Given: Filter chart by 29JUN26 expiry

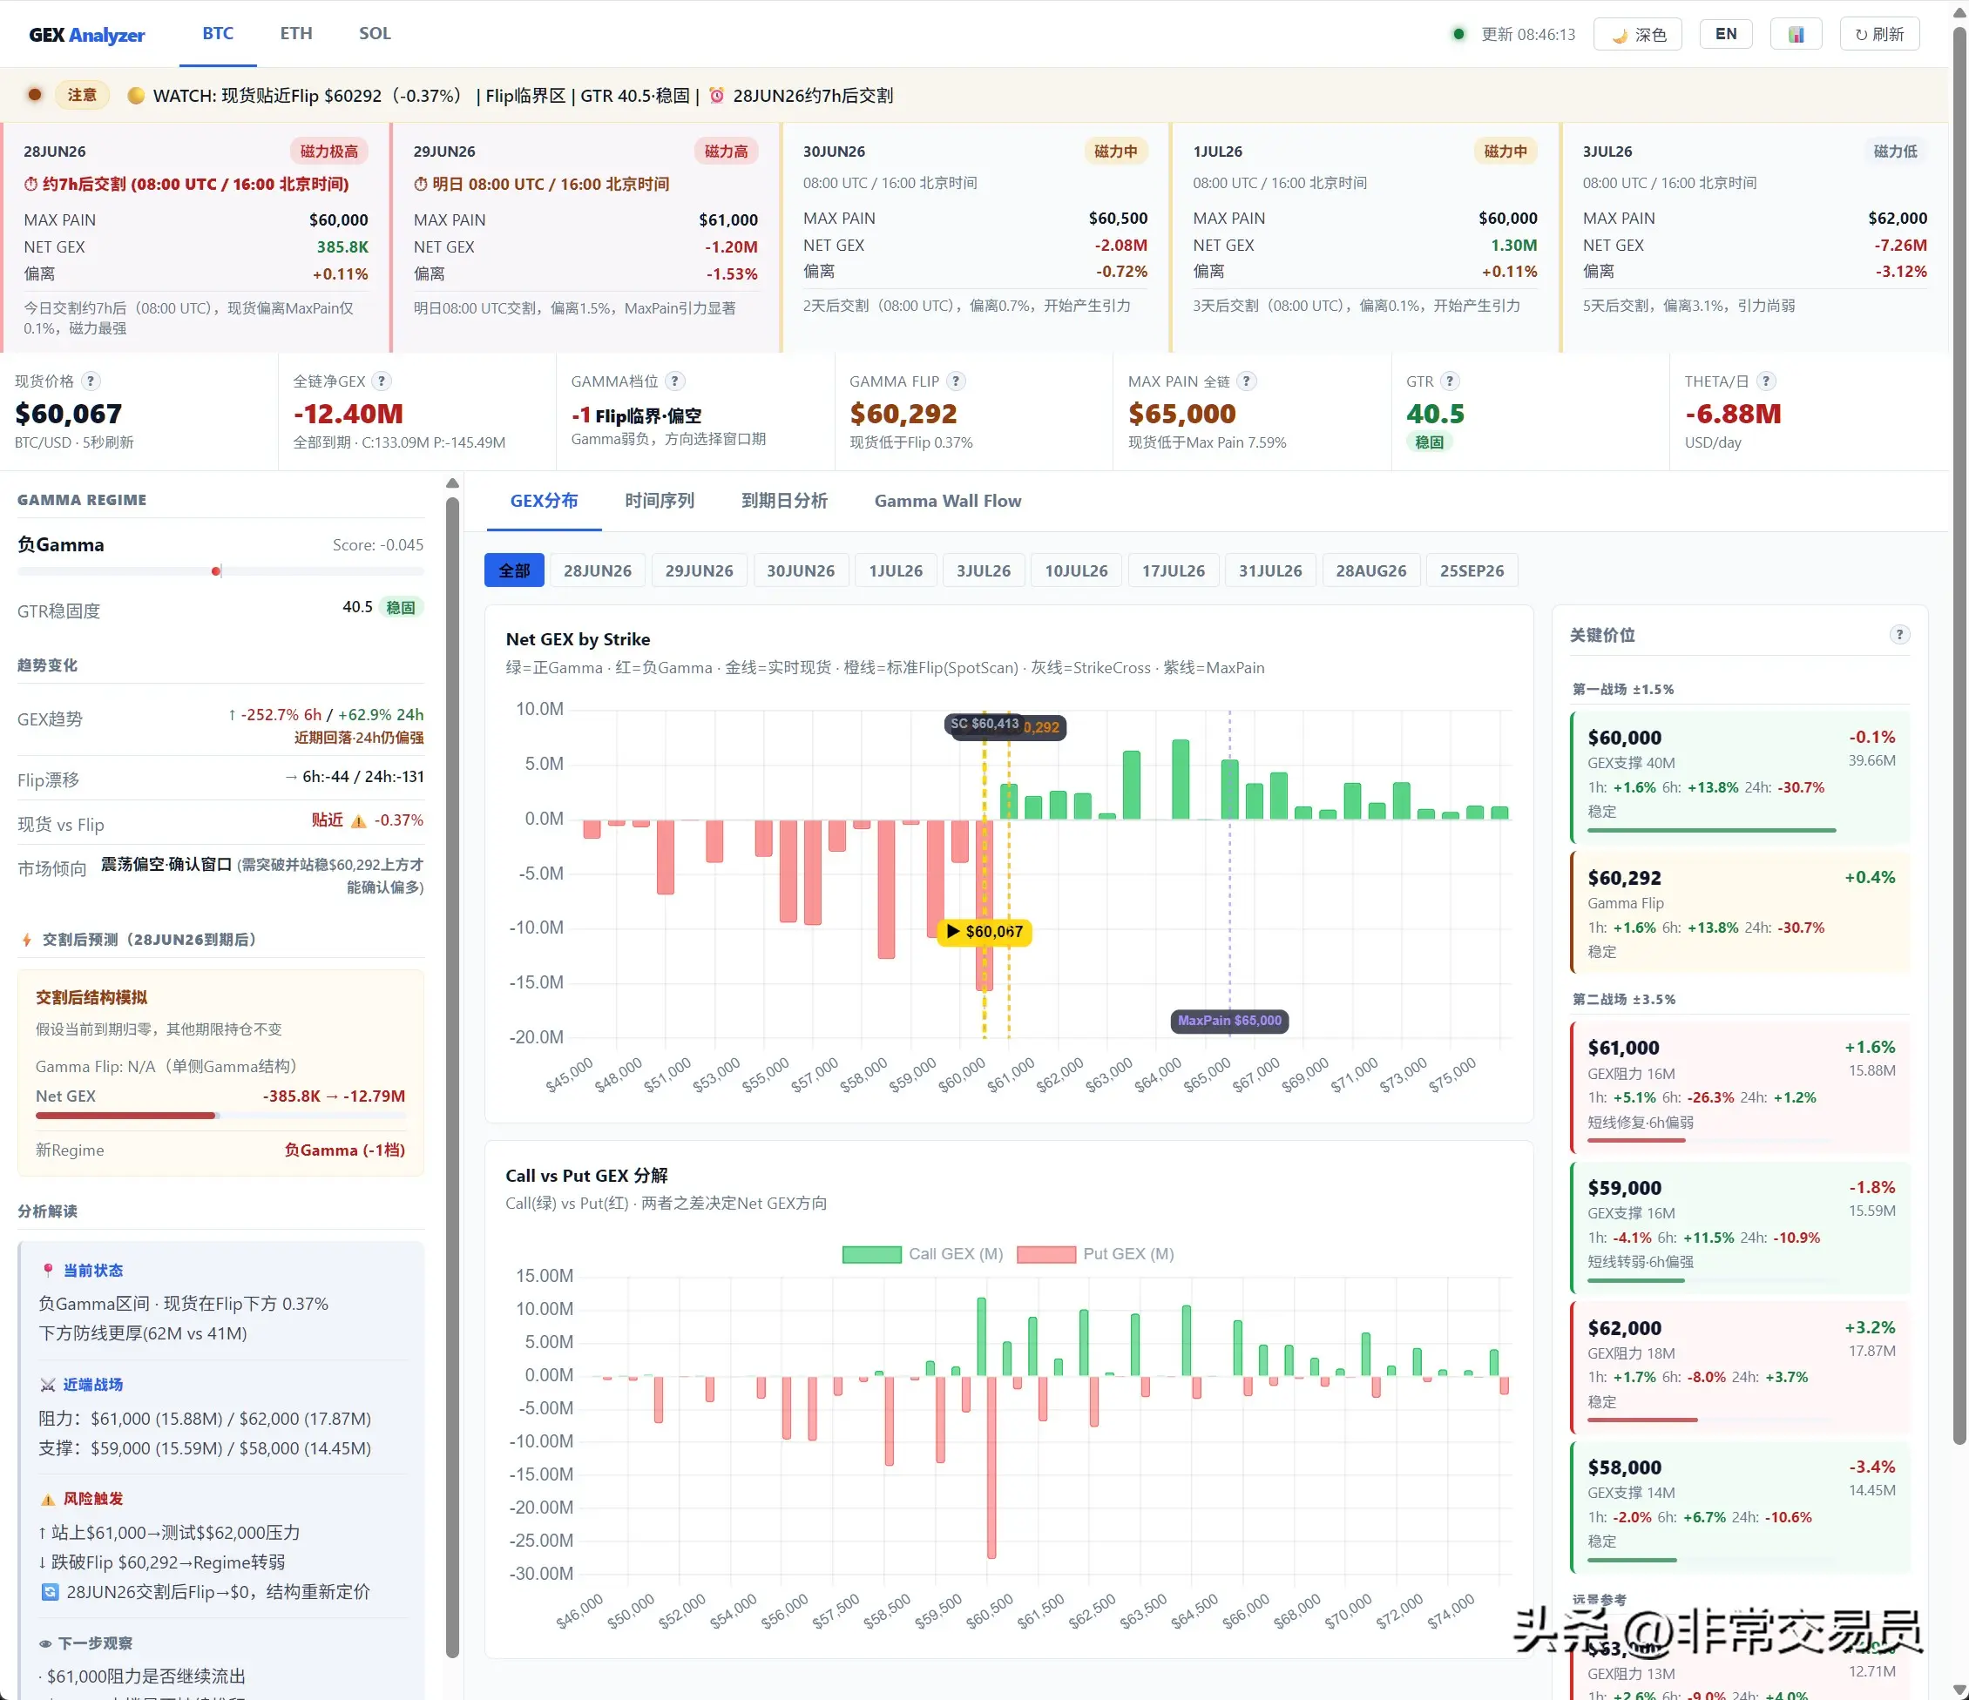Looking at the screenshot, I should (x=699, y=570).
